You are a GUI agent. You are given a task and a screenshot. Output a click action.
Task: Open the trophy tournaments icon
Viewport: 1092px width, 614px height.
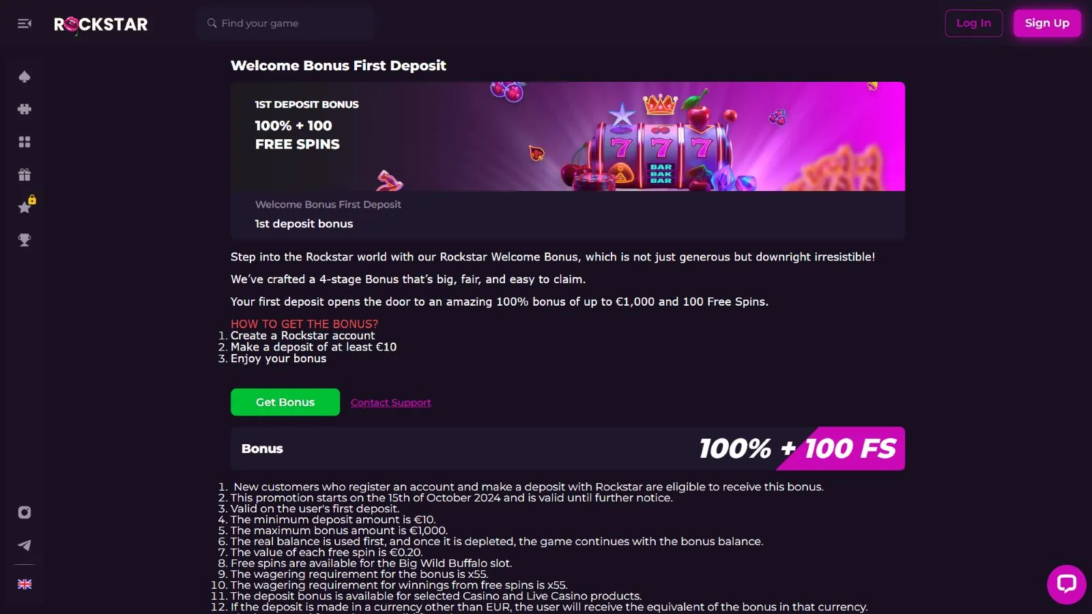pyautogui.click(x=25, y=240)
